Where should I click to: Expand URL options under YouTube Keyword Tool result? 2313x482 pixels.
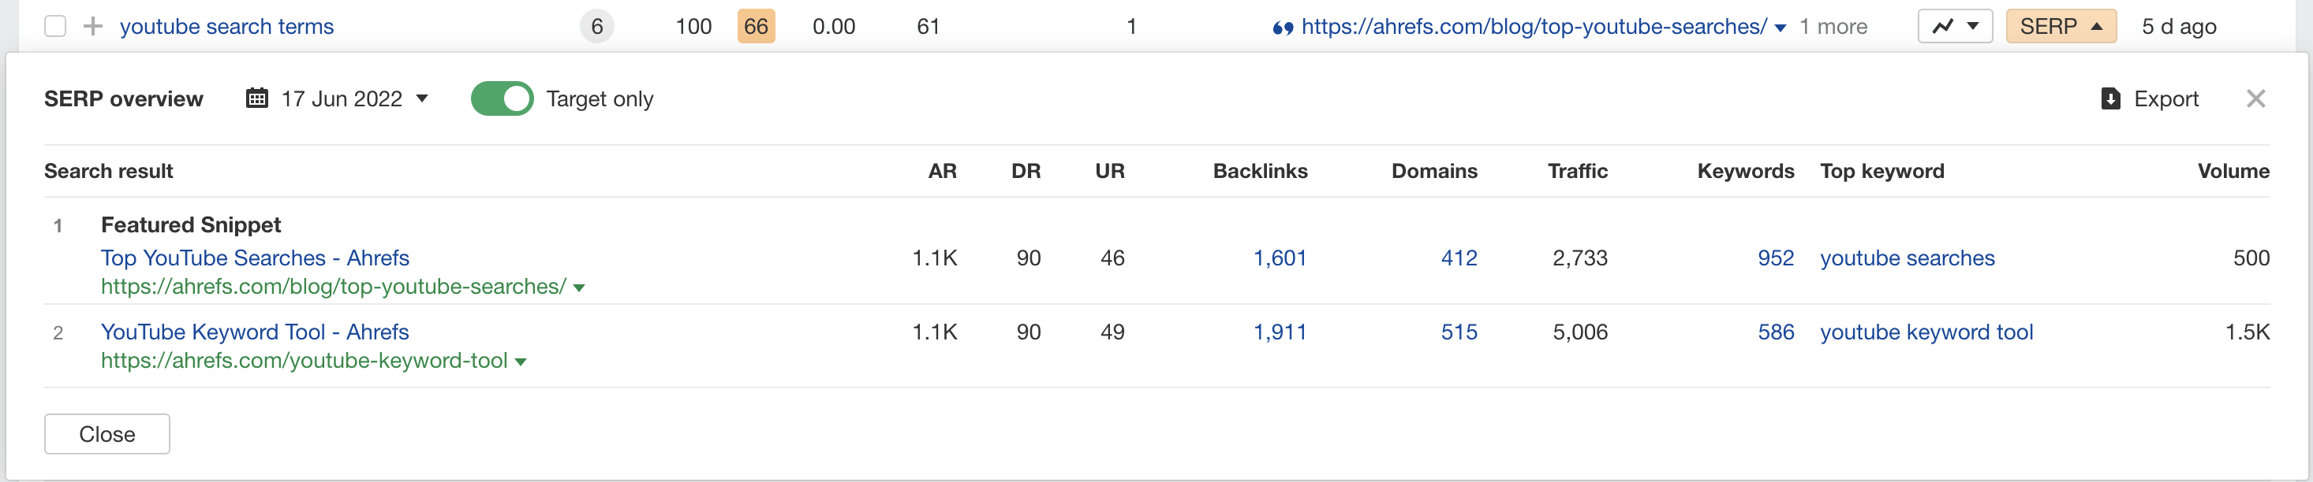[x=521, y=361]
